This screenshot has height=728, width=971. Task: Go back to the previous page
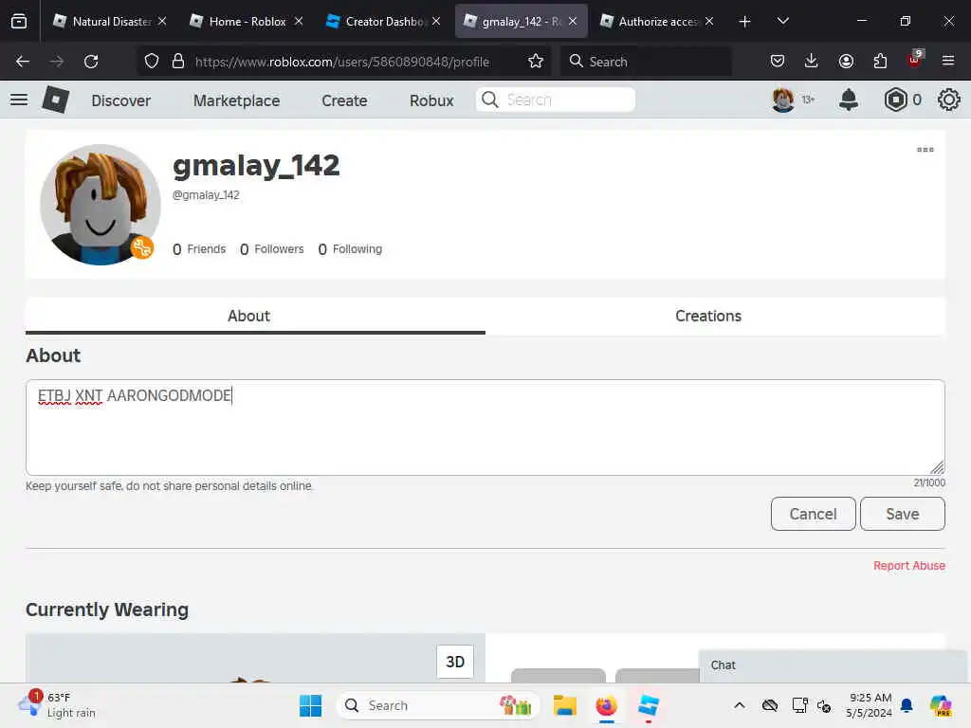point(23,62)
